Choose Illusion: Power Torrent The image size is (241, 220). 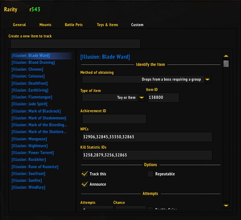coord(33,153)
